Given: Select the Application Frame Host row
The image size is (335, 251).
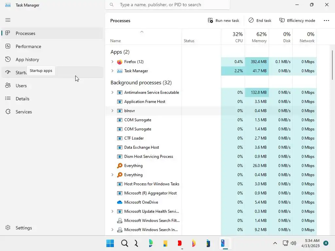Looking at the screenshot, I should [x=211, y=102].
